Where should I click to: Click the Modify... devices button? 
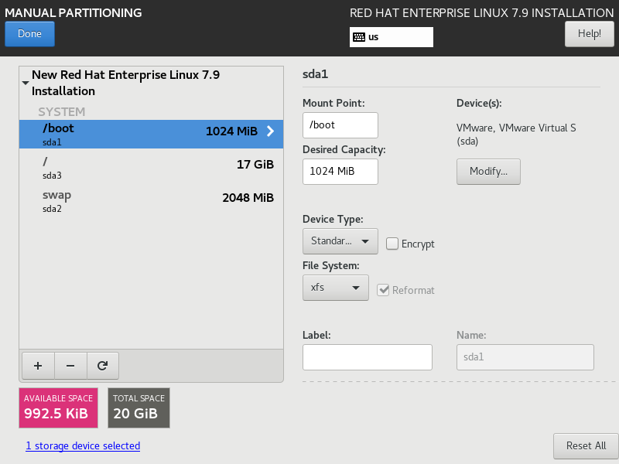click(x=488, y=171)
